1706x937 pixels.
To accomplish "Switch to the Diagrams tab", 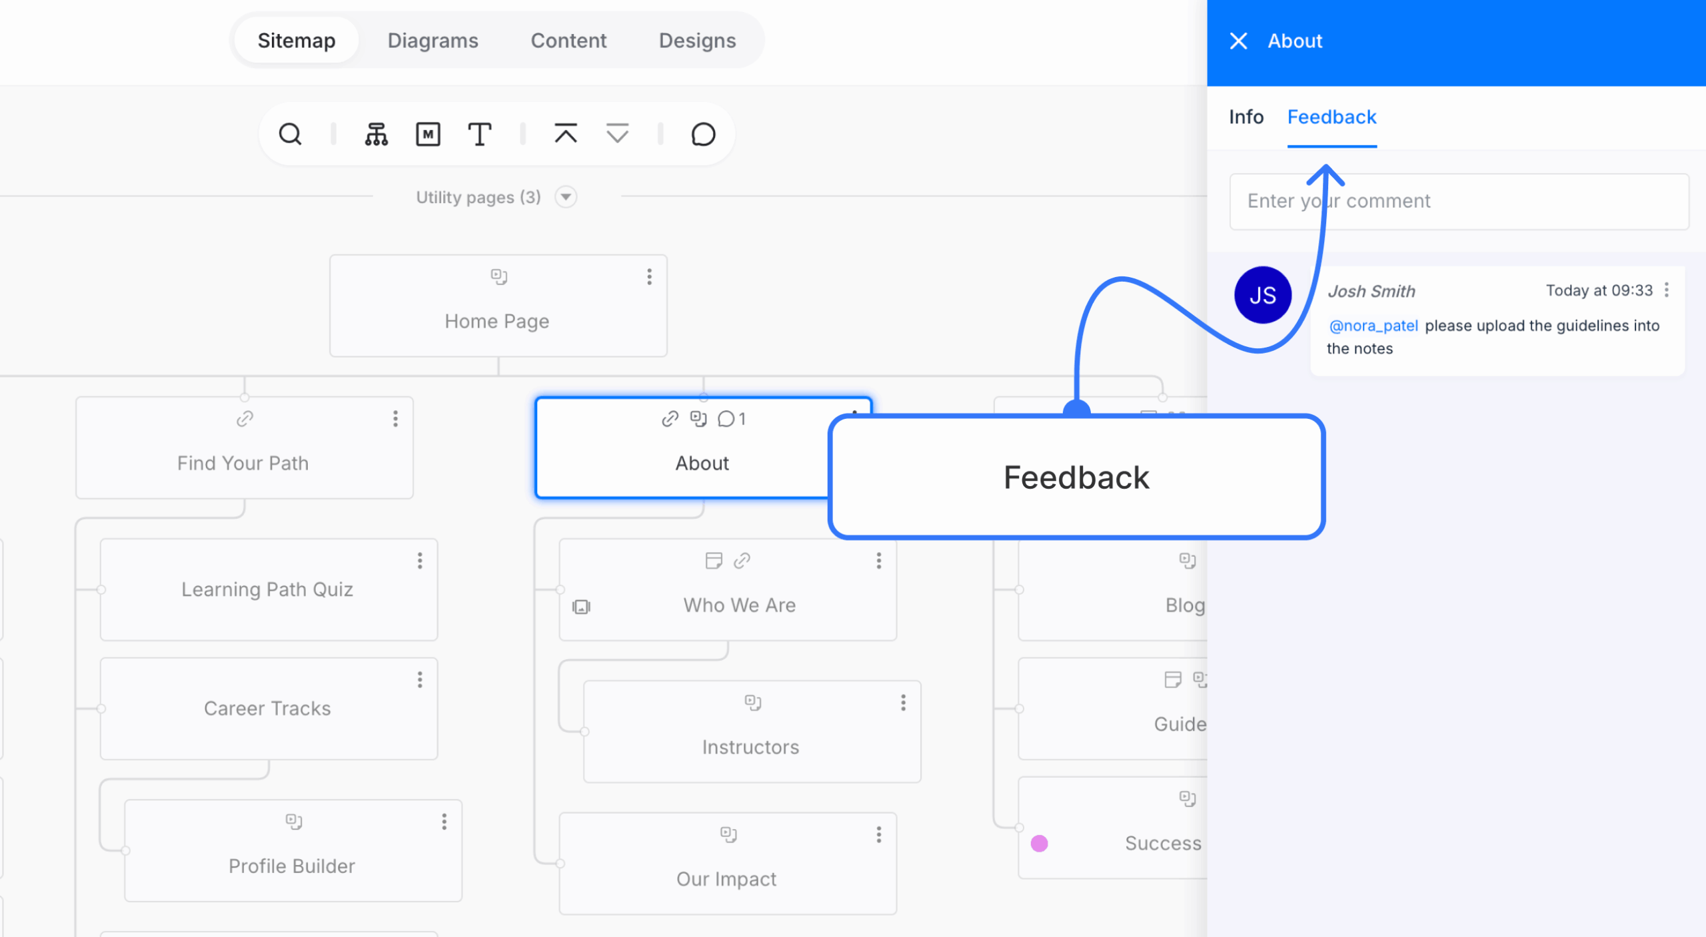I will [433, 41].
